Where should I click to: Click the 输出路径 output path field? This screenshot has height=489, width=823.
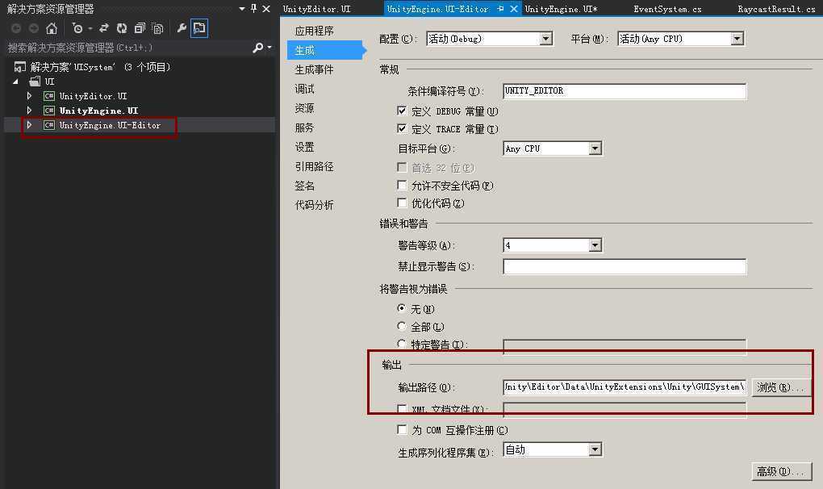[624, 387]
